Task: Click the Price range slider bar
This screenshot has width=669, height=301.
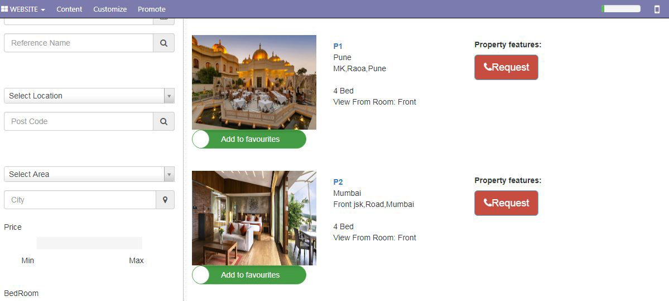Action: coord(89,243)
